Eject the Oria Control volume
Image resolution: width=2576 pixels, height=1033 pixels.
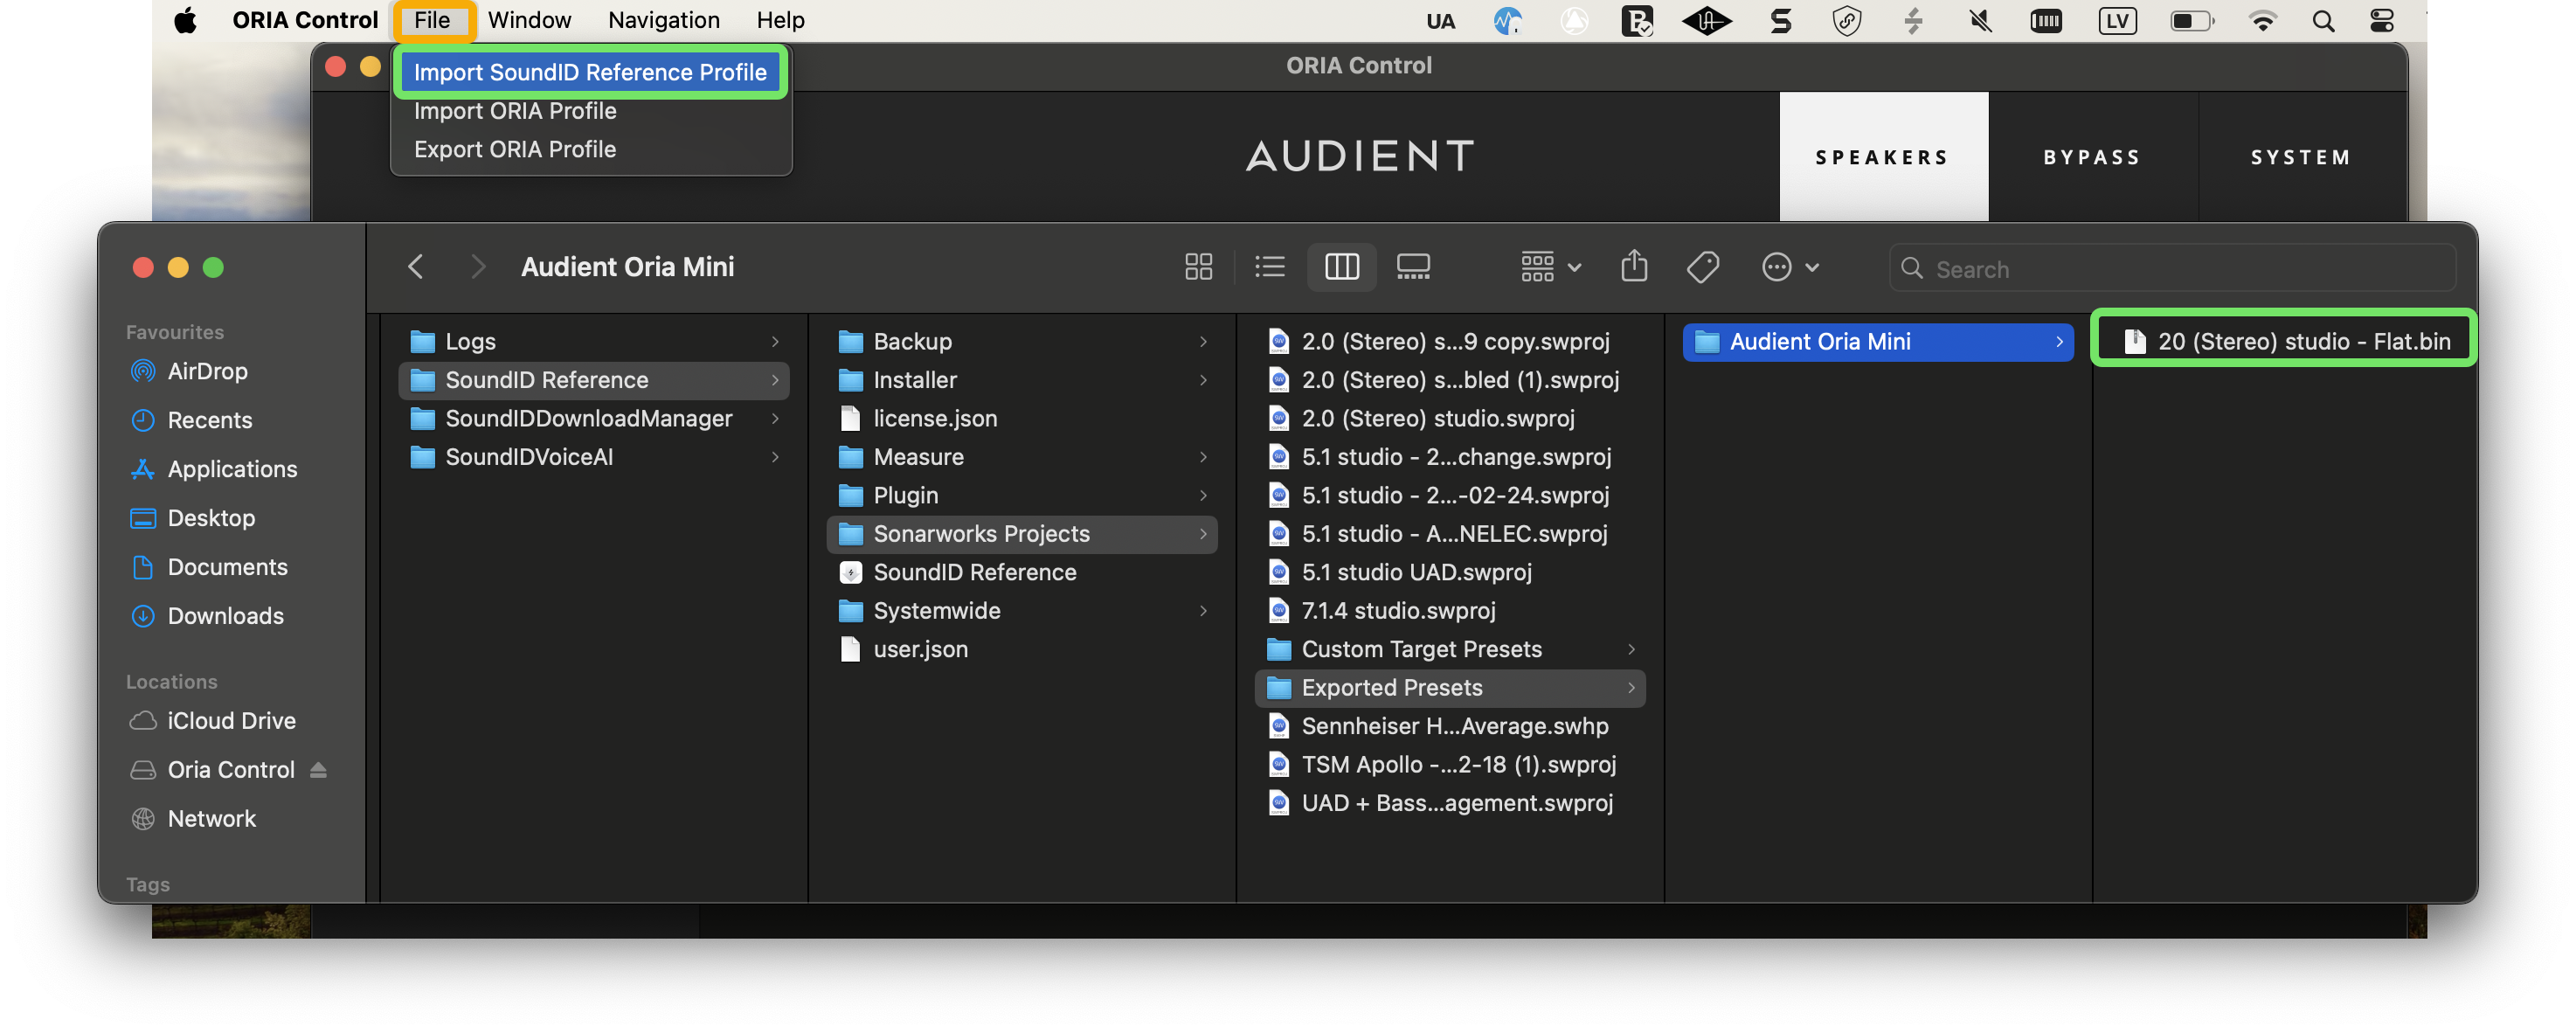[318, 770]
